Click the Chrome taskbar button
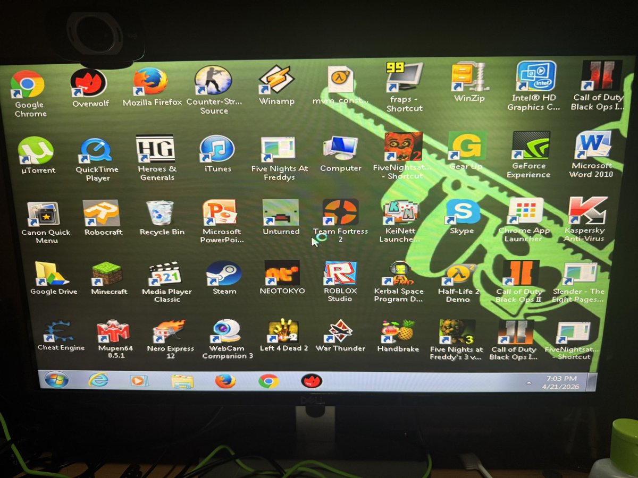638x478 pixels. pyautogui.click(x=268, y=381)
